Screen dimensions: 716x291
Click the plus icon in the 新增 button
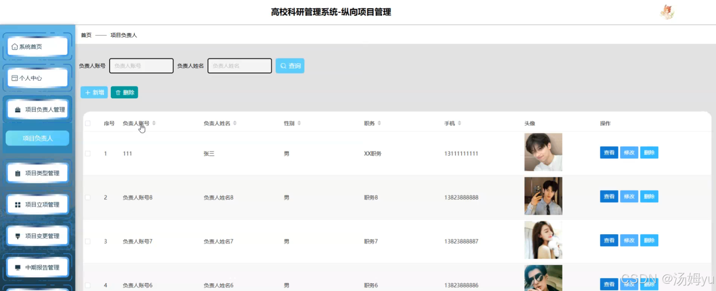[87, 92]
